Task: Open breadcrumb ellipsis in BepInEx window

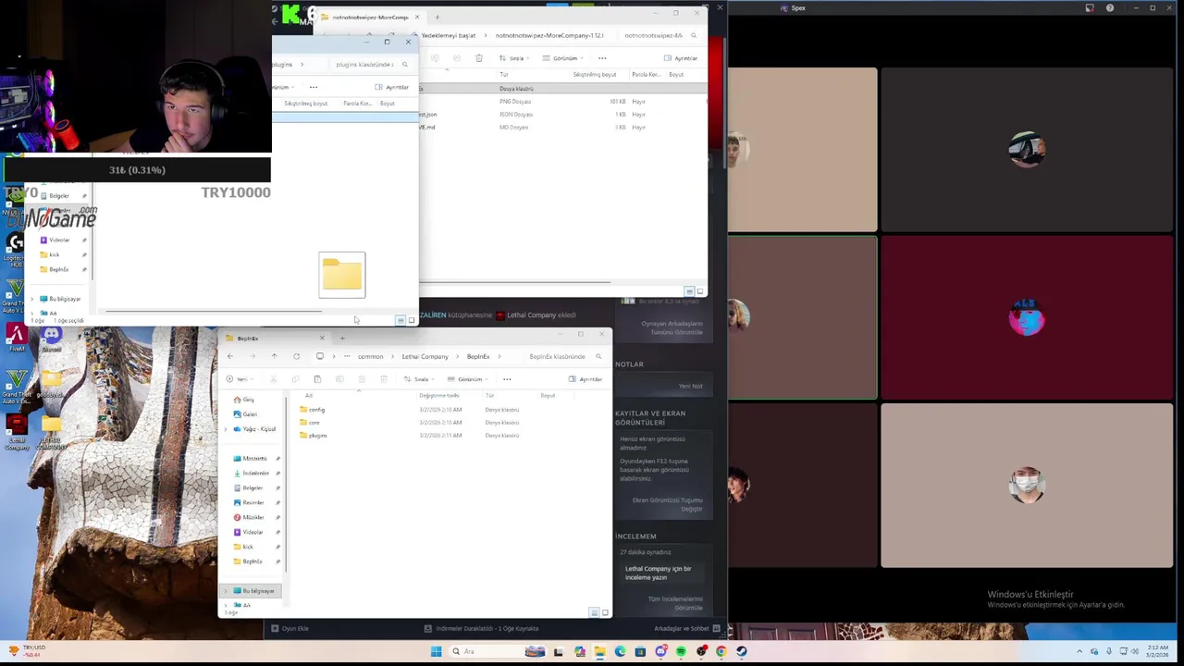Action: pos(346,356)
